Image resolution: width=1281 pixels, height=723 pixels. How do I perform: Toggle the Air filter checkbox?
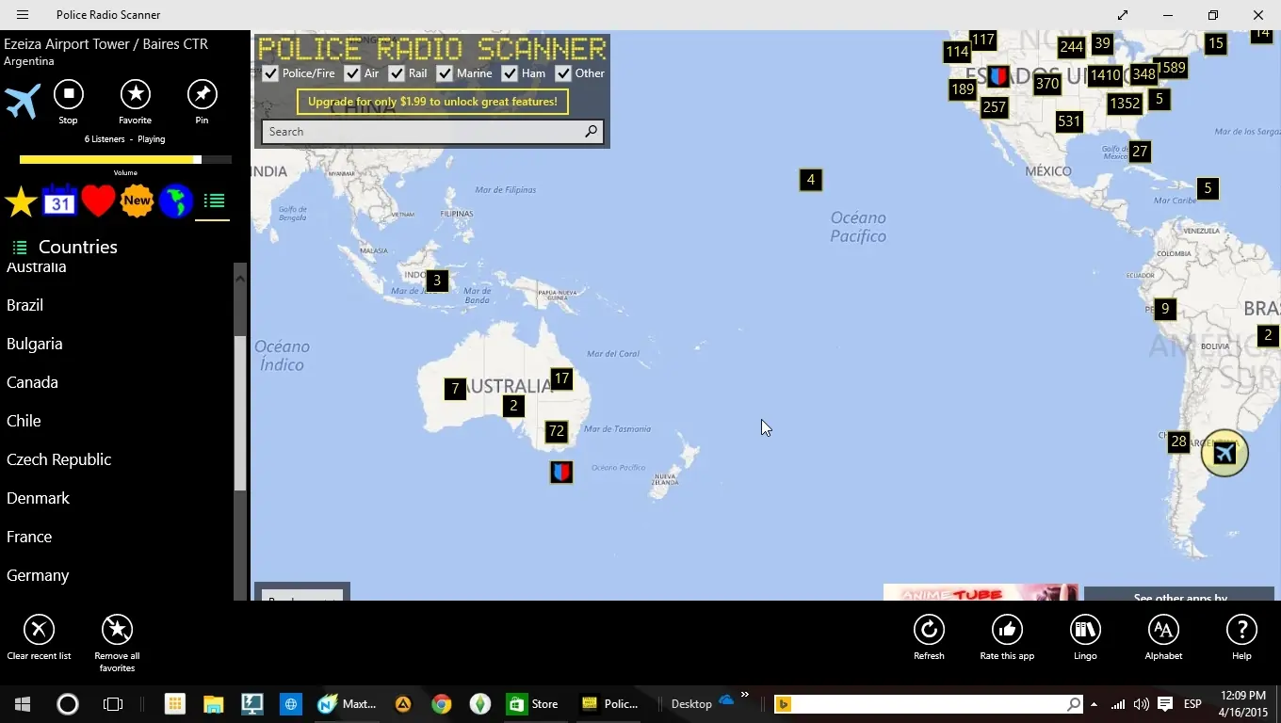[352, 73]
